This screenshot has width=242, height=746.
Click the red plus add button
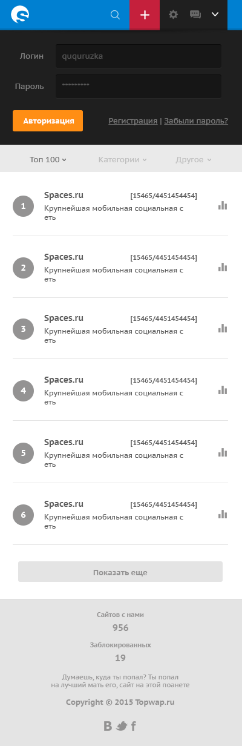click(145, 15)
